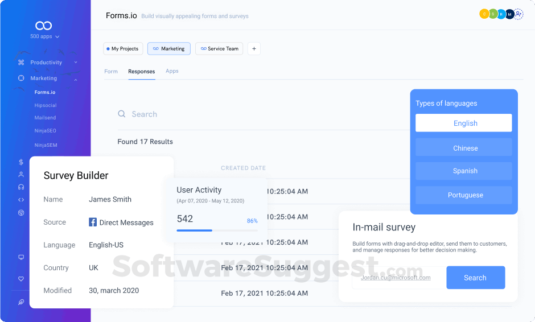Screen dimensions: 535x322
Task: Click the 30, march 2020 modified value
Action: click(114, 291)
